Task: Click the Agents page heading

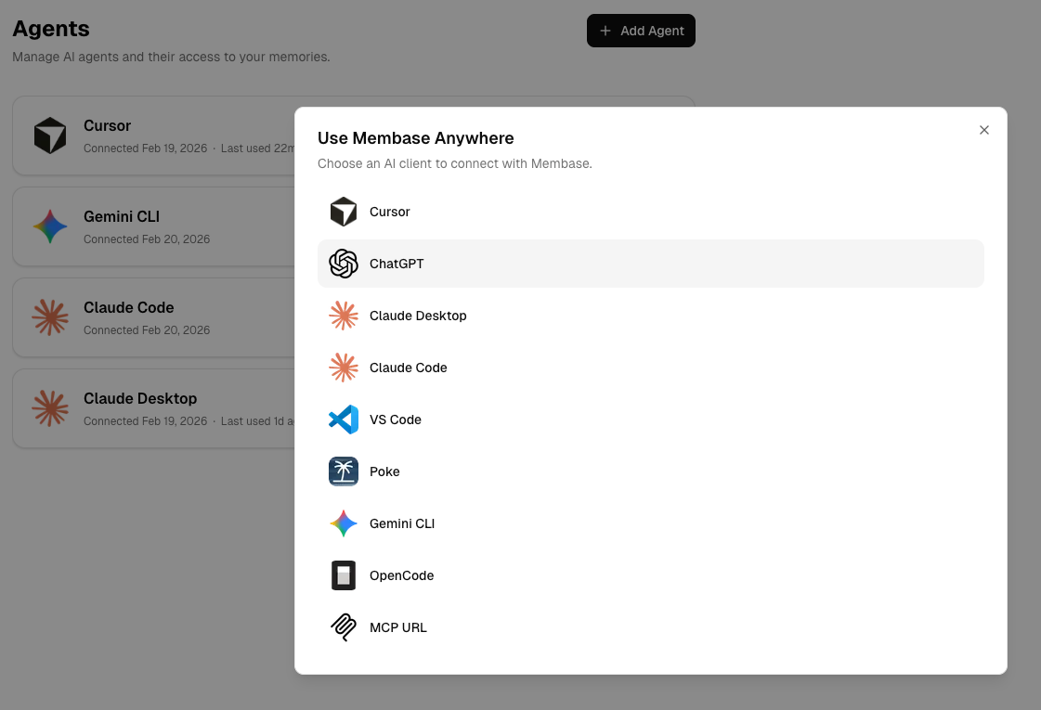Action: tap(51, 29)
